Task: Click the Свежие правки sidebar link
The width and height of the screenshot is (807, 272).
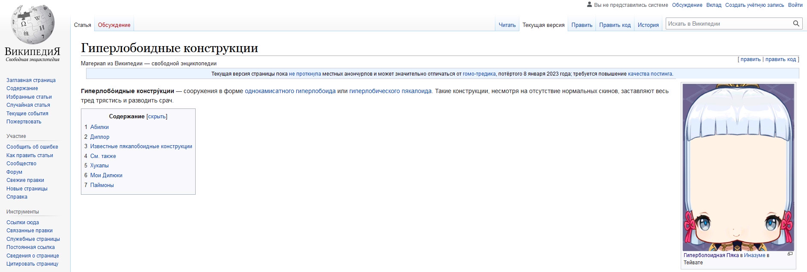Action: tap(25, 180)
